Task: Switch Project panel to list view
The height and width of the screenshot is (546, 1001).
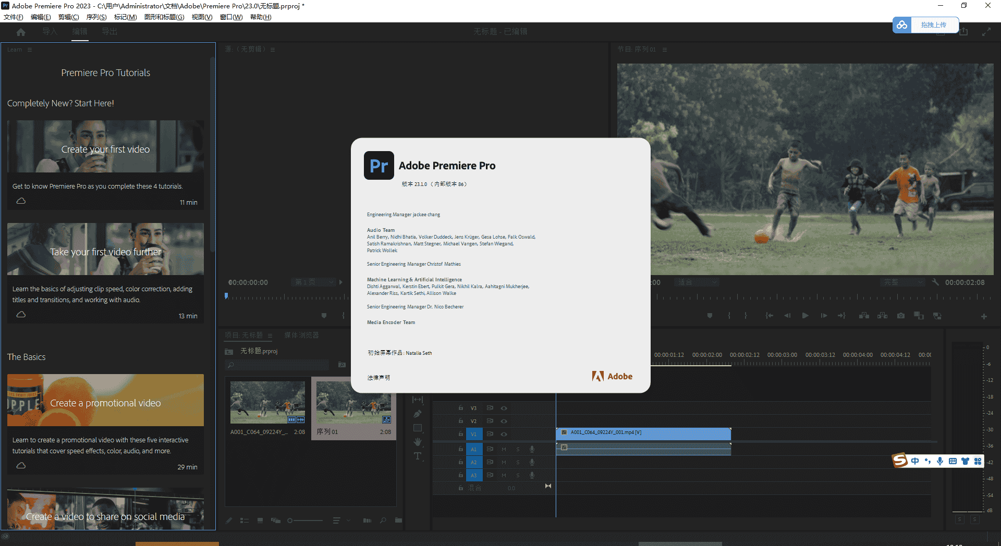Action: point(244,520)
